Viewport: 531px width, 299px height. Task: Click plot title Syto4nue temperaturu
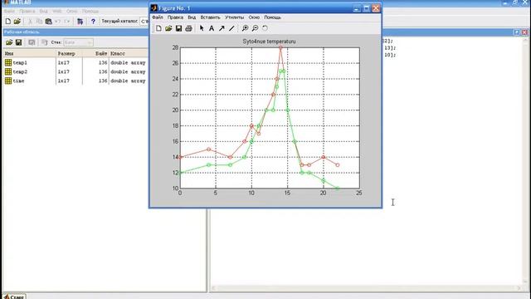(x=269, y=42)
